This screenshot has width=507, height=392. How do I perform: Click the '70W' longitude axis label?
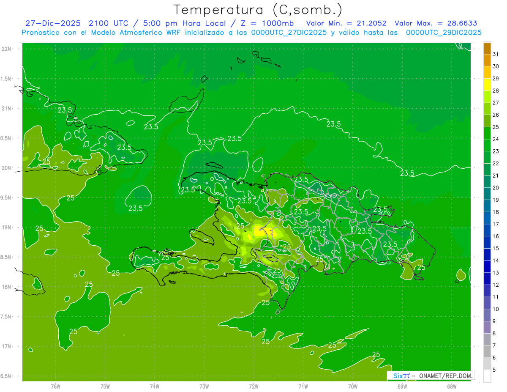(353, 386)
